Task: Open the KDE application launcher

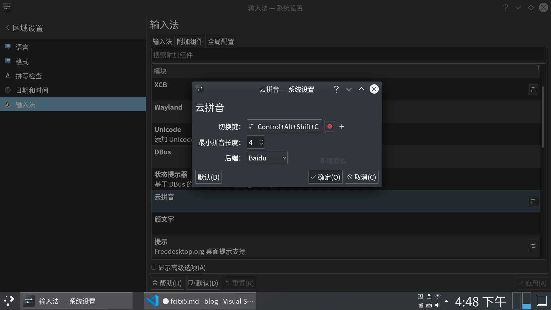Action: tap(9, 301)
